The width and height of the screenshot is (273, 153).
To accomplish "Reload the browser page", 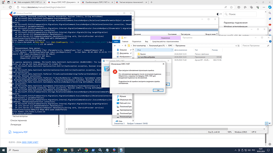I will click(10, 7).
